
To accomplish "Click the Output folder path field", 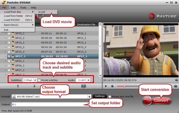I will (50, 104).
